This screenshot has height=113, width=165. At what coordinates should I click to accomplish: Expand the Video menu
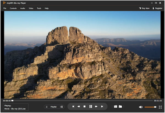(x=31, y=8)
